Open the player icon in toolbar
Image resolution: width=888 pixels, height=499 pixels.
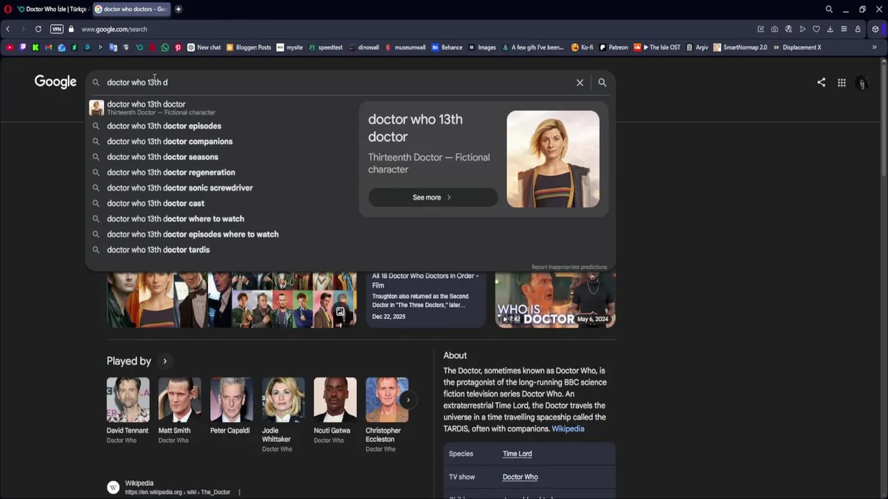pyautogui.click(x=803, y=29)
